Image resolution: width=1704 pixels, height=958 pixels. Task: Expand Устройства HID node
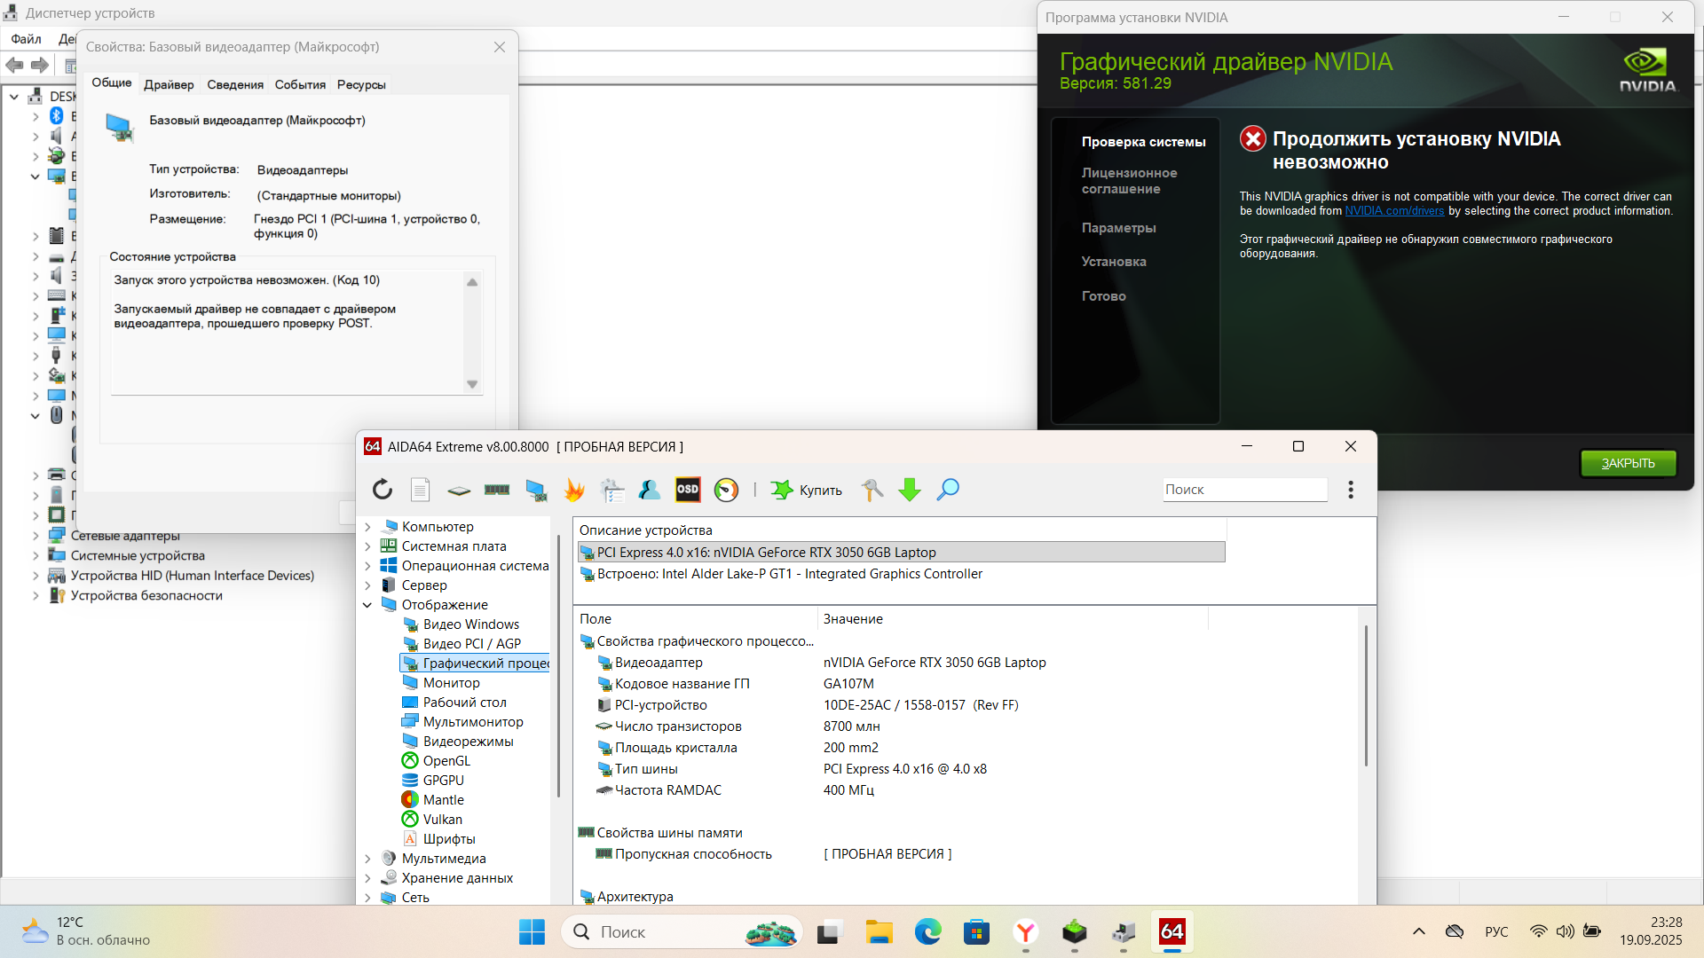click(x=35, y=576)
